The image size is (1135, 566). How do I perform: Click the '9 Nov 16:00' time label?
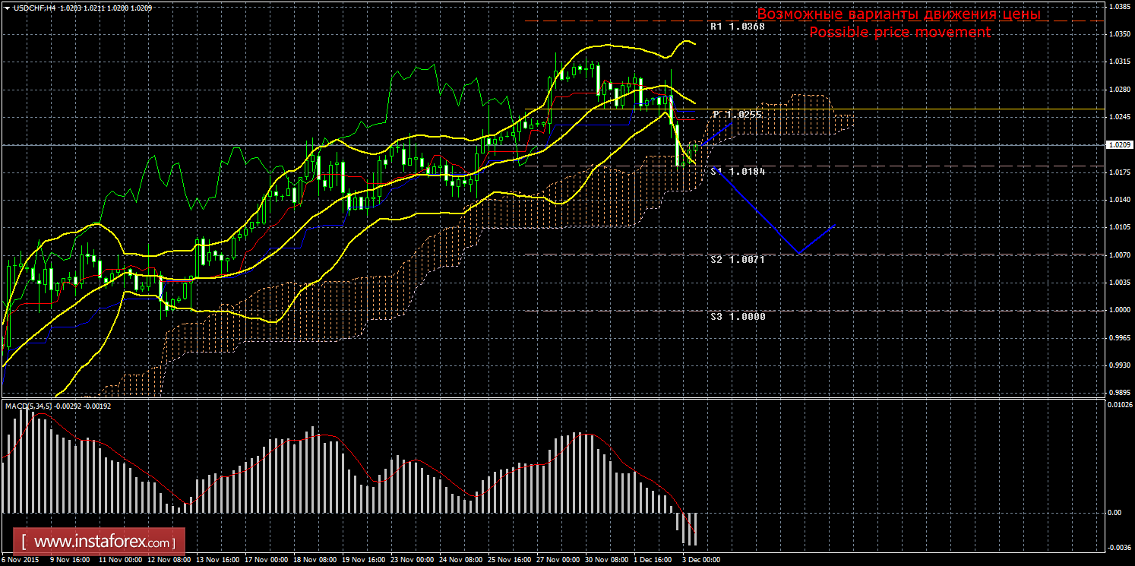point(70,560)
